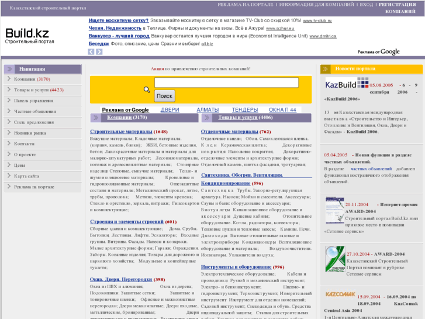Click РЕКЛАМА НА ПОРТАЛЕ in top bar

point(246,5)
